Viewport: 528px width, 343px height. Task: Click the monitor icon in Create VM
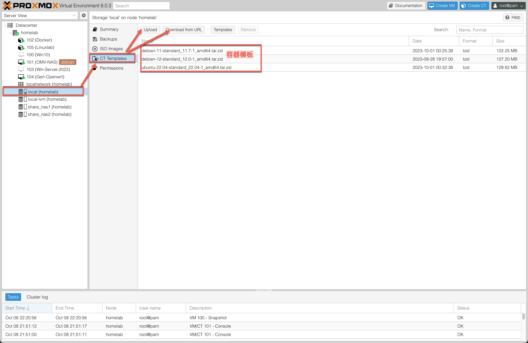(x=432, y=6)
